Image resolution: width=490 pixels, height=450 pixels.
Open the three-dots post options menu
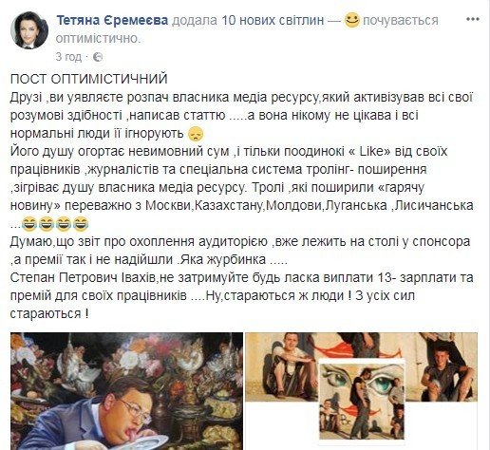click(475, 19)
